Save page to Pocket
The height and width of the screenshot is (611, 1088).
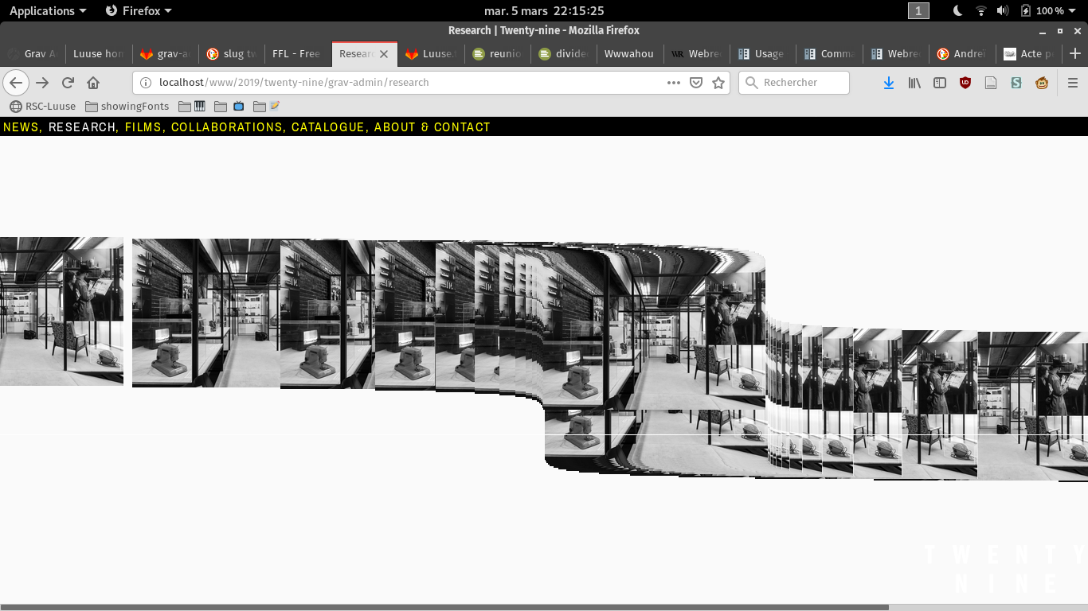tap(696, 83)
